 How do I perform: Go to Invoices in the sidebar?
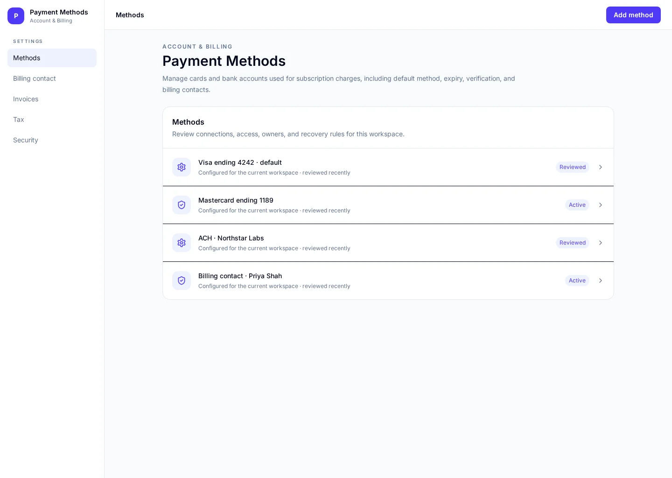52,99
